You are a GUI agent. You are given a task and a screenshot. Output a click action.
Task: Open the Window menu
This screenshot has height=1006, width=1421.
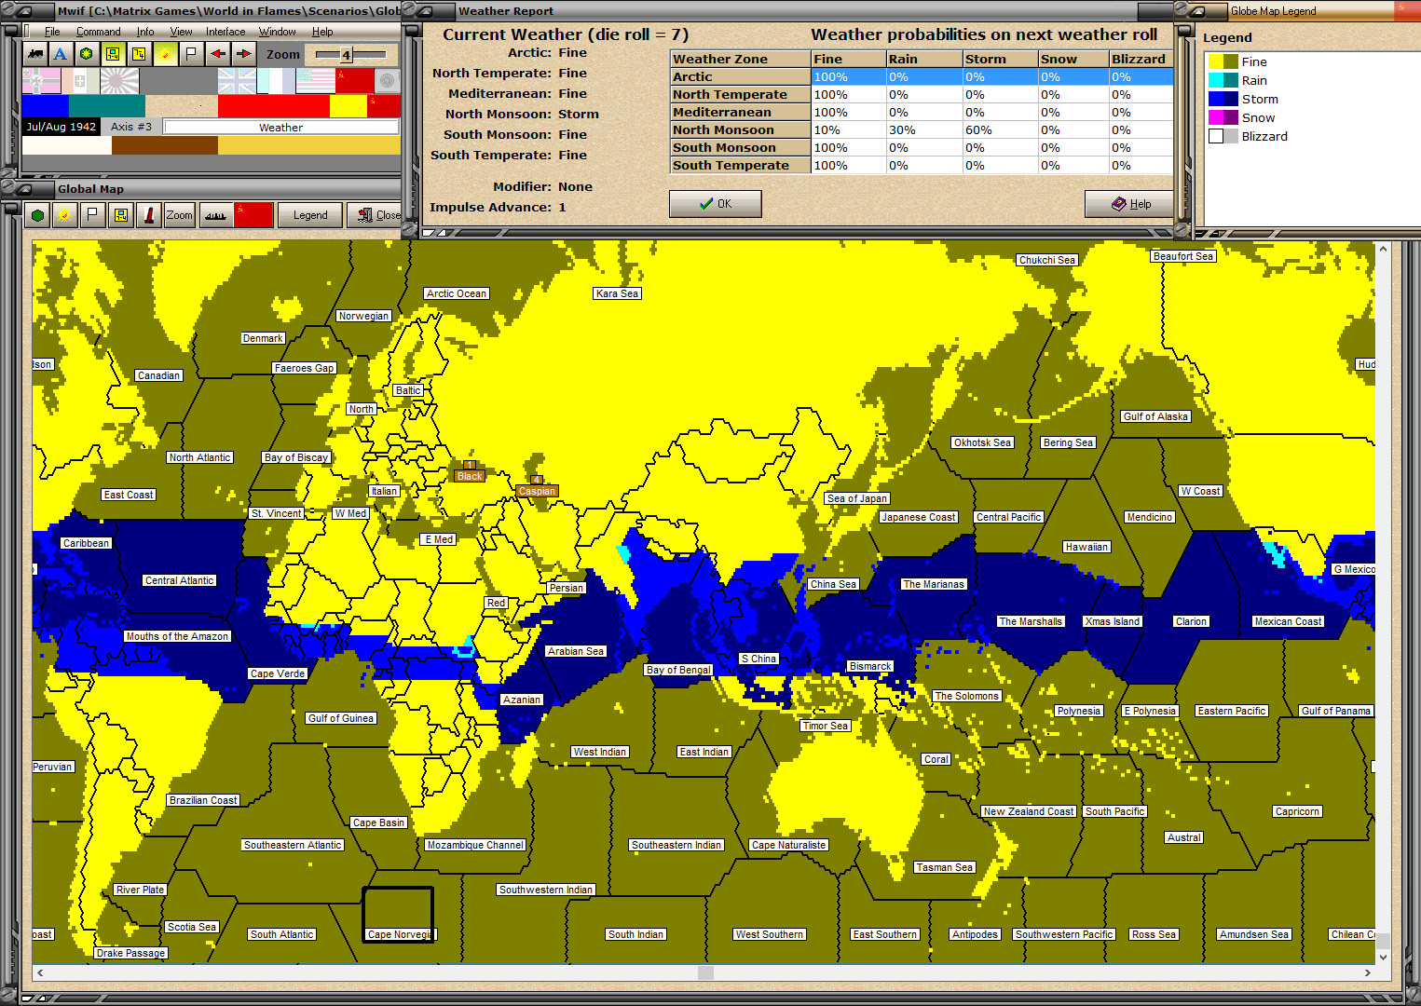[278, 32]
